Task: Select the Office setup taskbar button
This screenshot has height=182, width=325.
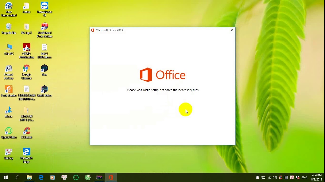Action: (111, 177)
